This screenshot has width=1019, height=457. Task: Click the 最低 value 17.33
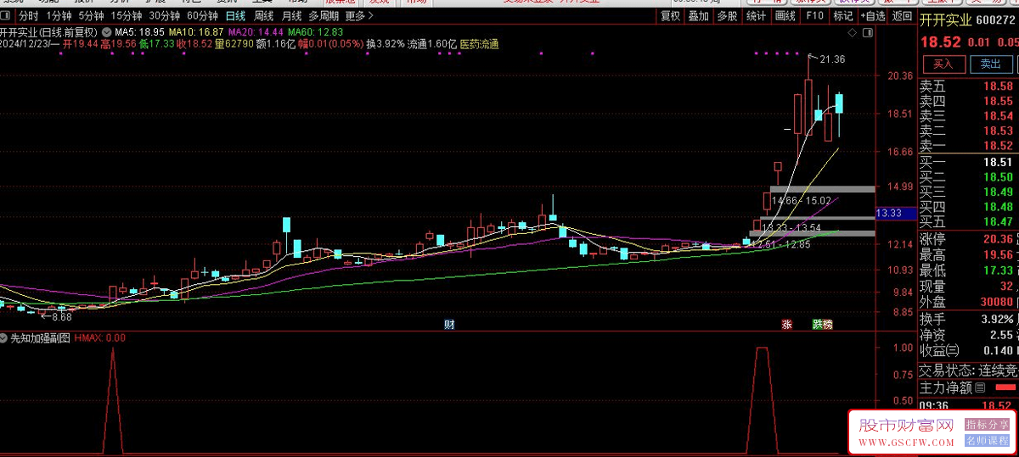pyautogui.click(x=998, y=270)
